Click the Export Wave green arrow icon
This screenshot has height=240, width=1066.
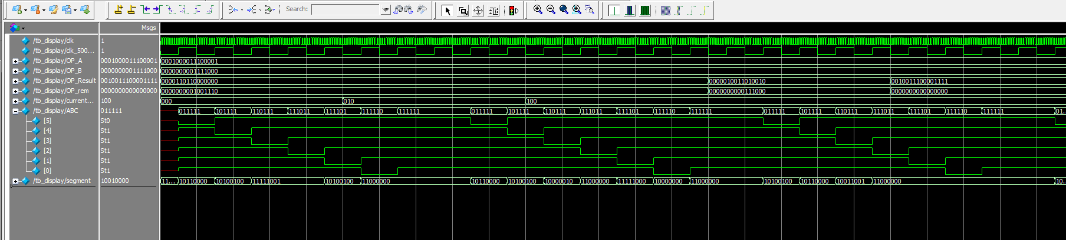click(x=85, y=9)
